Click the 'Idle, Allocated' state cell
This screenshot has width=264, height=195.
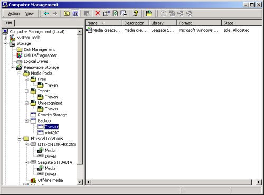(237, 30)
